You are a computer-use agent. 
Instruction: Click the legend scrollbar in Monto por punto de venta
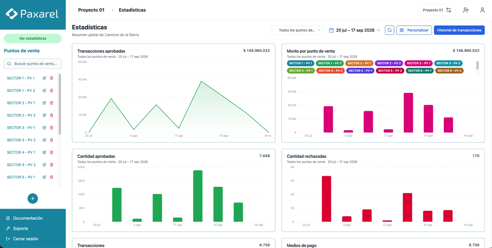click(477, 65)
